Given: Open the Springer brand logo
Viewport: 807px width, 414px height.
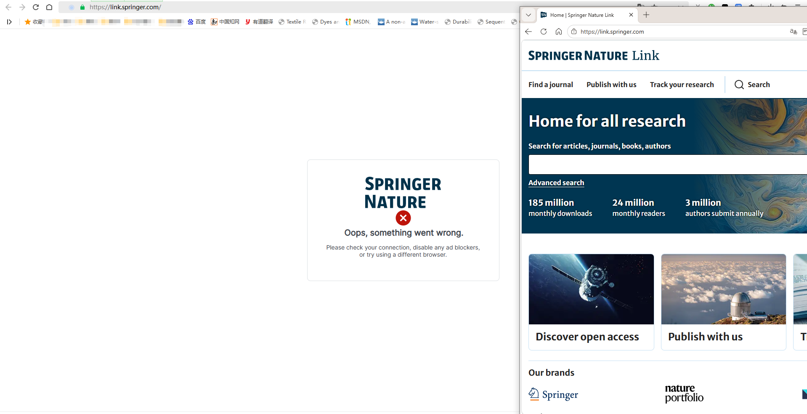Looking at the screenshot, I should 553,394.
